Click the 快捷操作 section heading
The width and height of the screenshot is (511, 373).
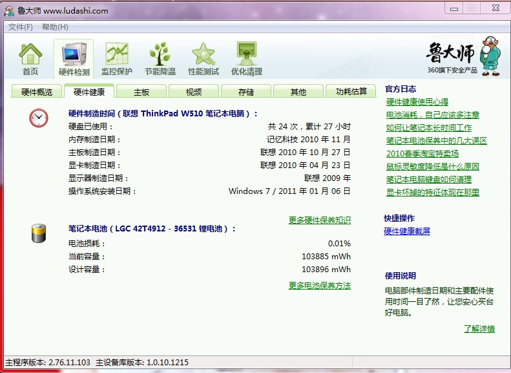[x=399, y=218]
